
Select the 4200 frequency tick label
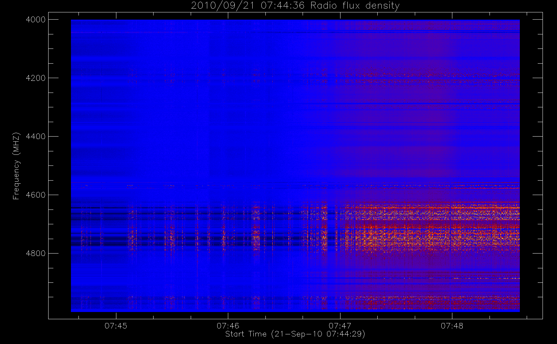[x=35, y=78]
